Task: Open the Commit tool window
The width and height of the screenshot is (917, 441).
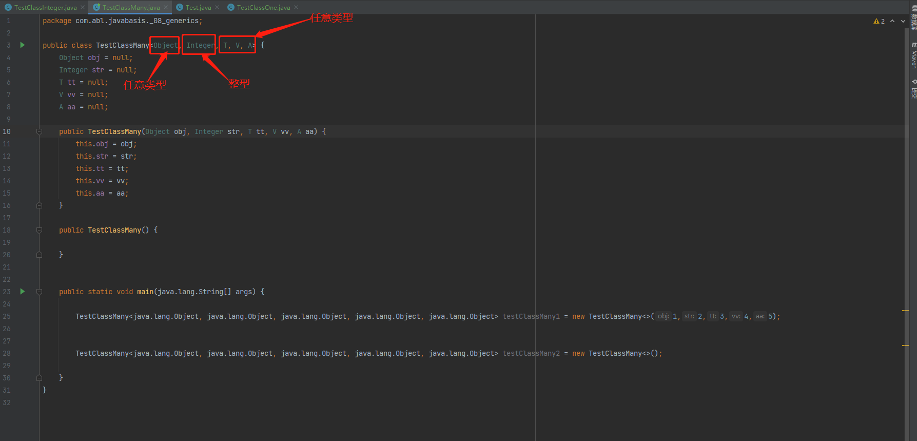Action: [x=914, y=89]
